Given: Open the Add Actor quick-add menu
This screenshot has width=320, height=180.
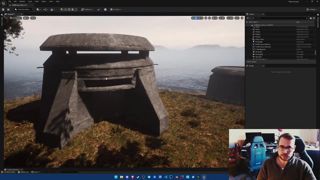Looking at the screenshot, I should (38, 9).
